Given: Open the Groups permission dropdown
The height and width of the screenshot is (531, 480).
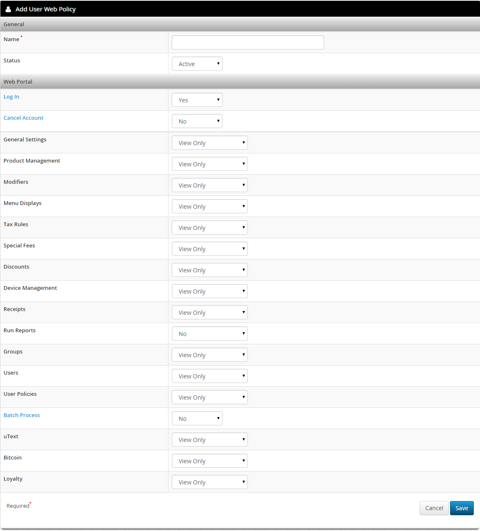Looking at the screenshot, I should 210,355.
